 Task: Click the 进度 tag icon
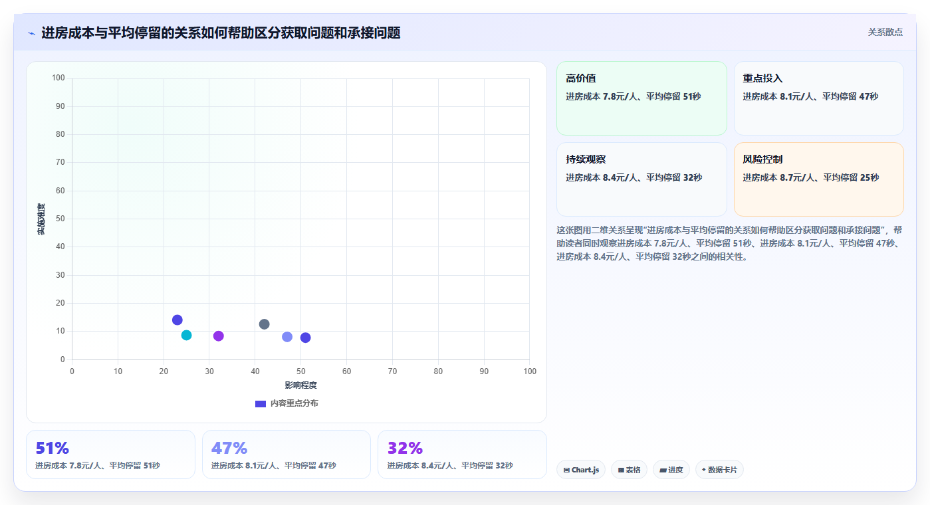663,470
